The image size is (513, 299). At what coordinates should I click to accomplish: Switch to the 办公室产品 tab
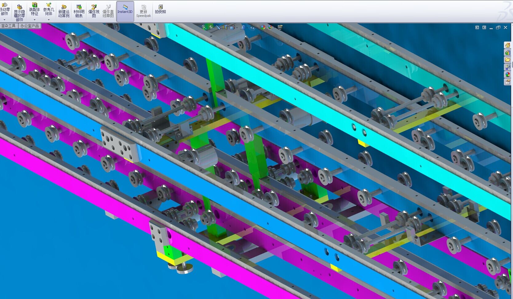pyautogui.click(x=30, y=26)
